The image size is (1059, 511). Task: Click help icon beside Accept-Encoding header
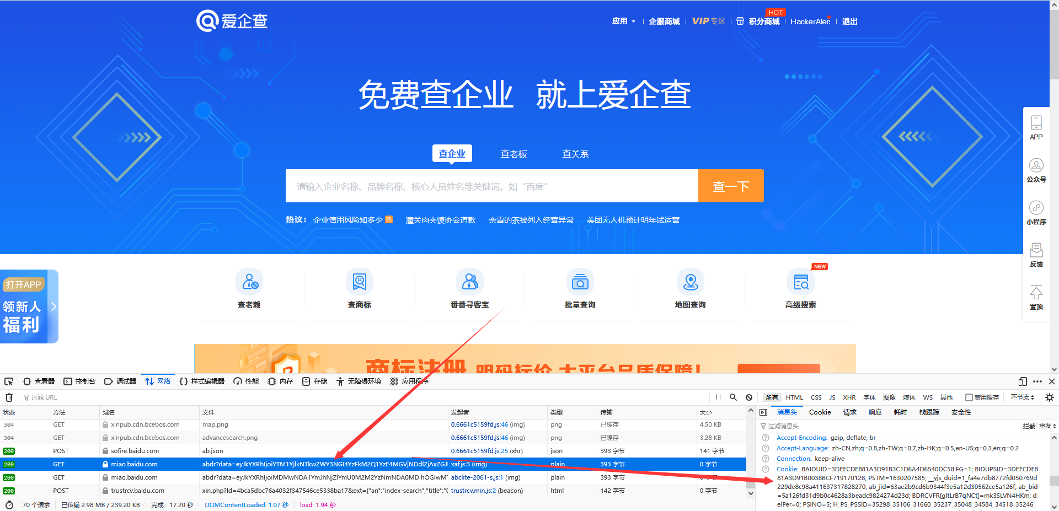[766, 438]
